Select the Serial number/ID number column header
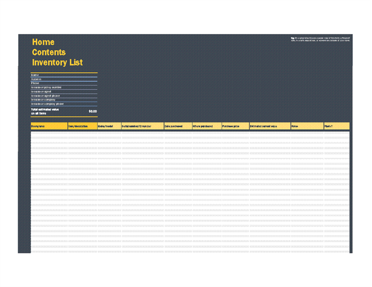 [x=142, y=126]
